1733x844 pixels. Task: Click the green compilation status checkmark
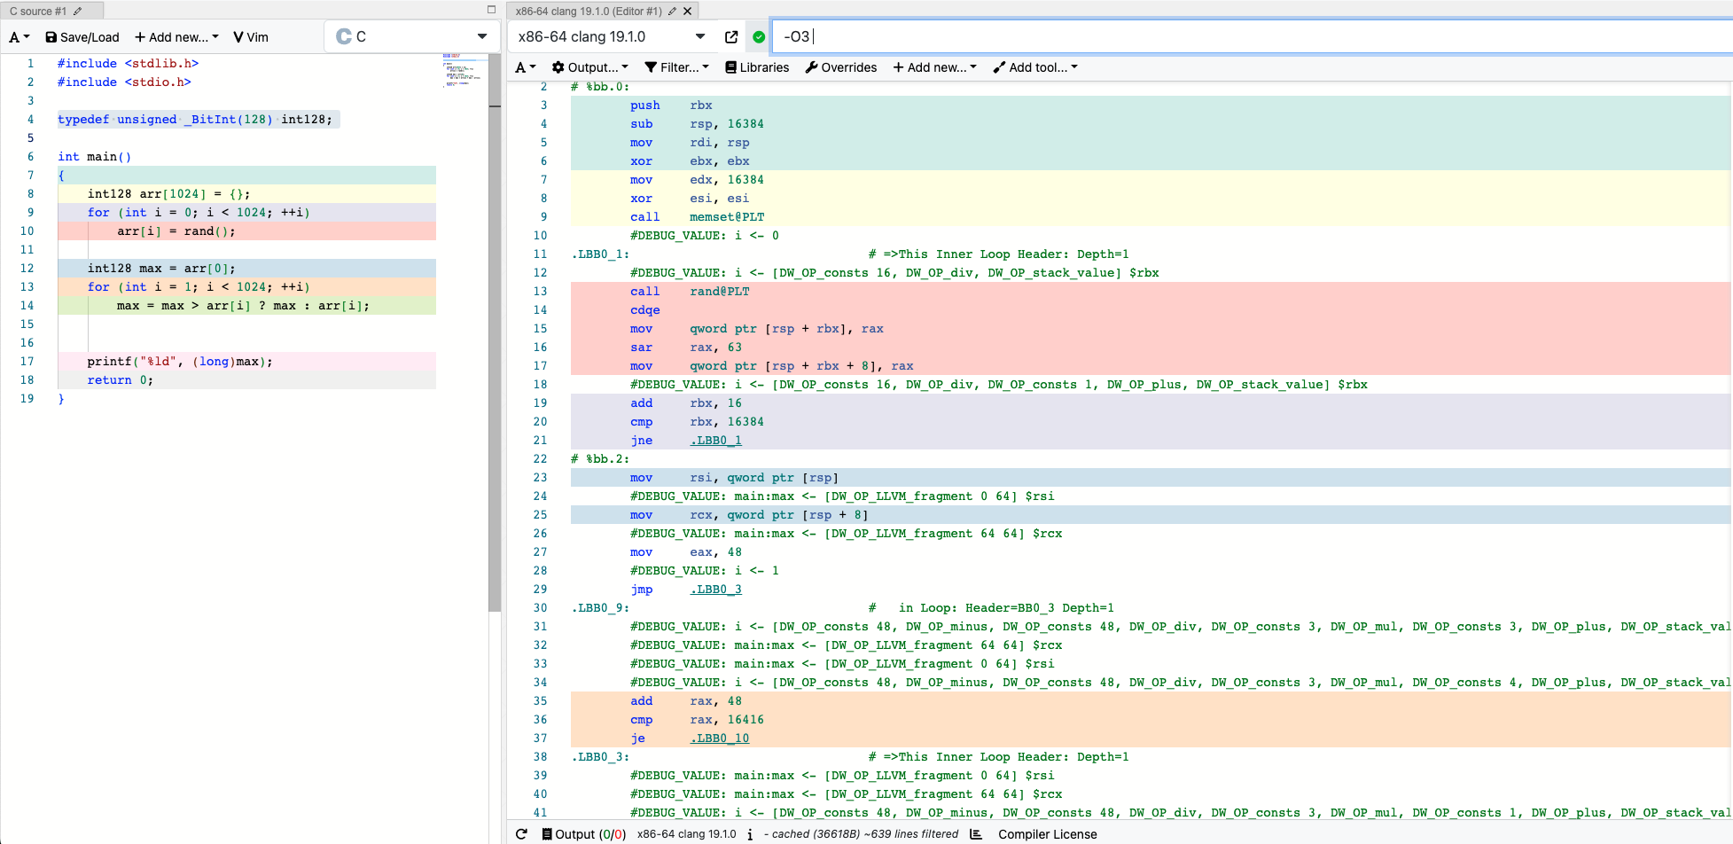tap(759, 37)
